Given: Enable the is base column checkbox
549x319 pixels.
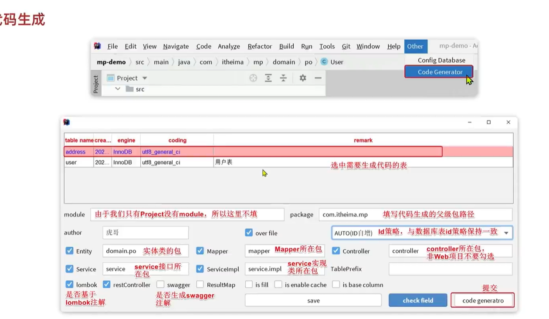Looking at the screenshot, I should pyautogui.click(x=336, y=284).
